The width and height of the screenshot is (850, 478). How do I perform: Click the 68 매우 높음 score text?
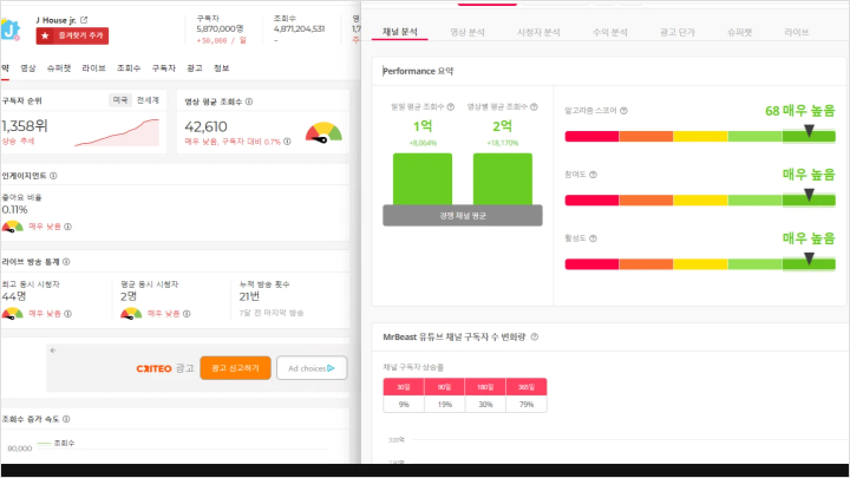tap(800, 110)
